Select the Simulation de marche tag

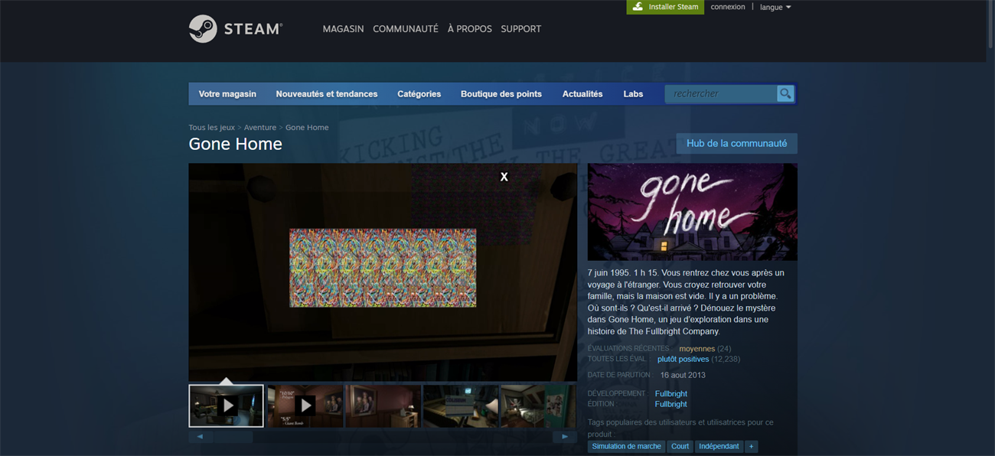(627, 446)
